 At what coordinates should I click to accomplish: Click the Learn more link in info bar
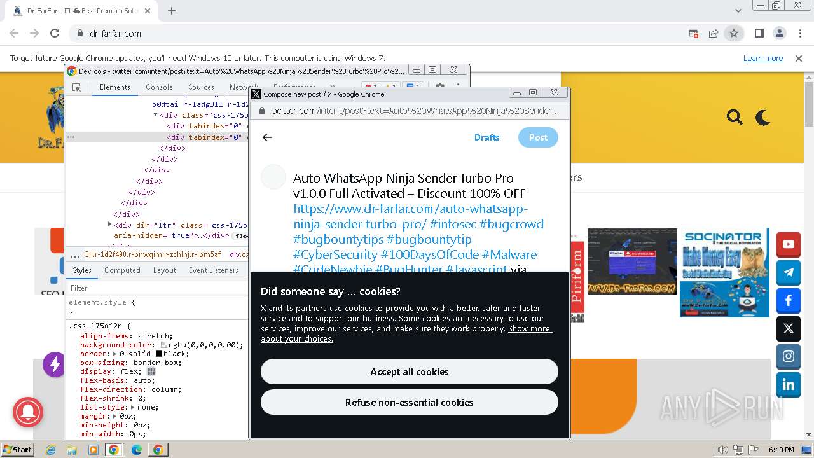[763, 58]
